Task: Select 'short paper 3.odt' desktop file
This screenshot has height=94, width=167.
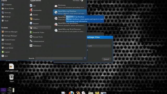Action: click(x=11, y=68)
